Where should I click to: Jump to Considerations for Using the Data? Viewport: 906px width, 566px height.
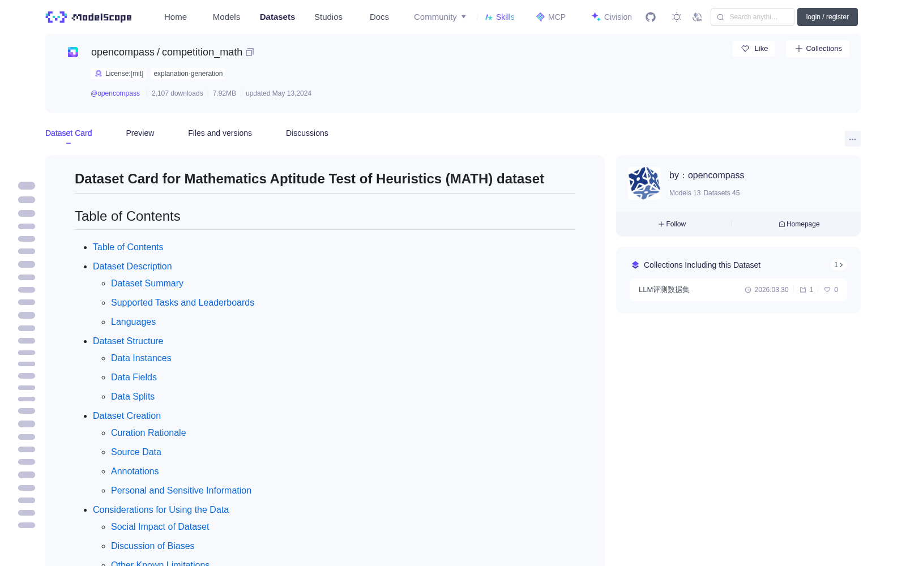tap(161, 510)
